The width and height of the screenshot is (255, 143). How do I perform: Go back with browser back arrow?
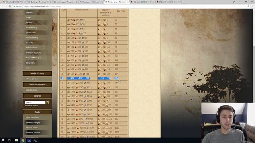pyautogui.click(x=2, y=6)
